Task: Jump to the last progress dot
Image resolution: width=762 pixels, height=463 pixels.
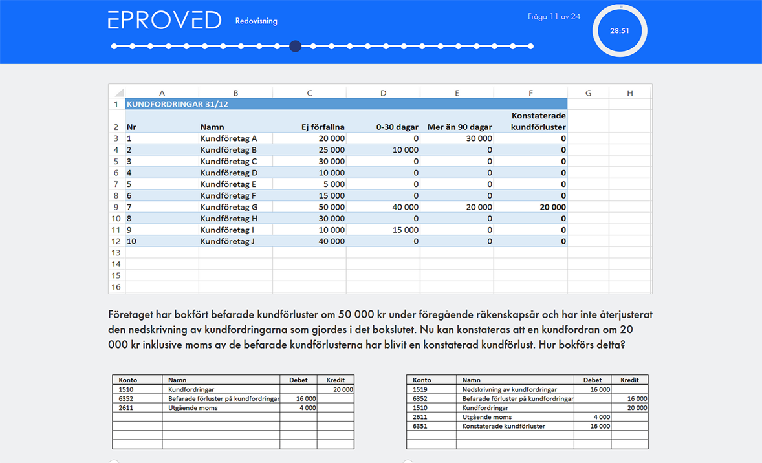Action: [531, 46]
